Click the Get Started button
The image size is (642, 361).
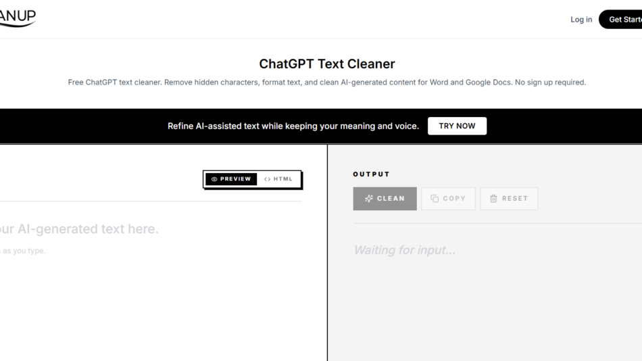tap(620, 19)
